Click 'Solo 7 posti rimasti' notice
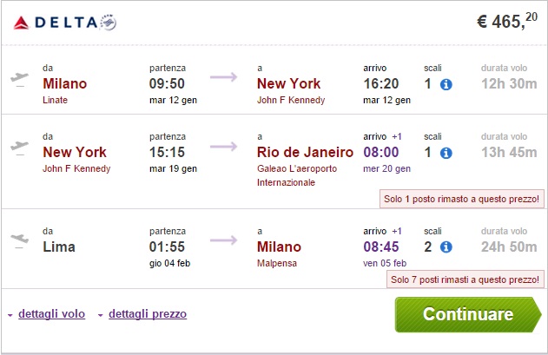Screen dimensions: 548x355 [465, 279]
